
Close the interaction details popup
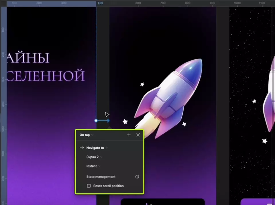tap(138, 135)
